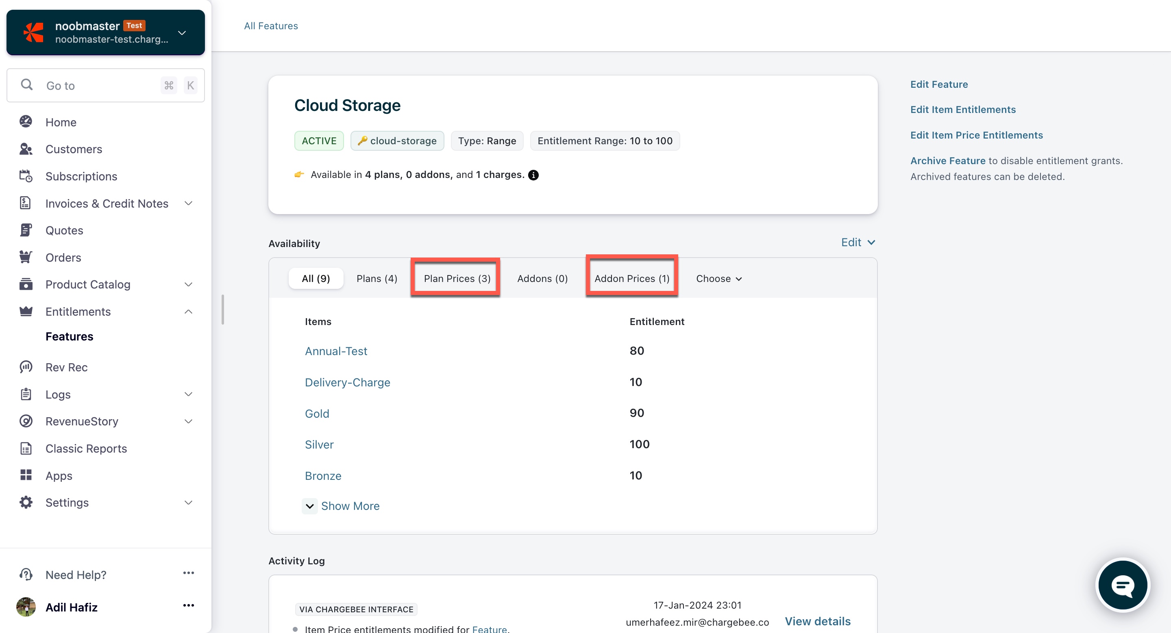Click the Apps grid icon

[x=26, y=475]
